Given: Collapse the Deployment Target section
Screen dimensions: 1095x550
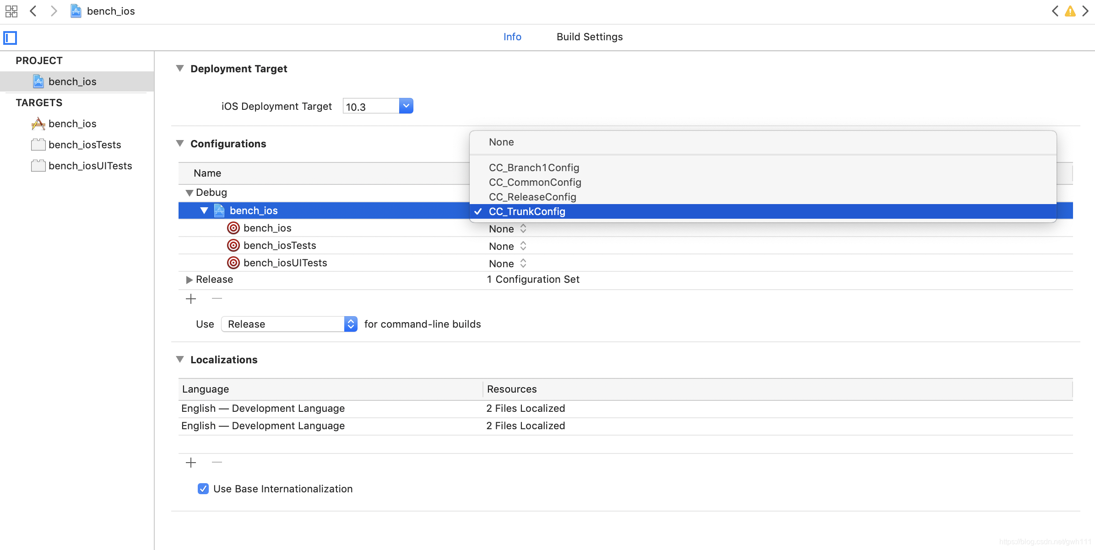Looking at the screenshot, I should tap(180, 69).
